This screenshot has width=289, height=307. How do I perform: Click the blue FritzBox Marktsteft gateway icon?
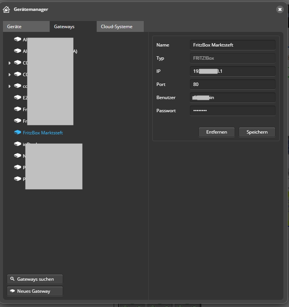coord(18,132)
